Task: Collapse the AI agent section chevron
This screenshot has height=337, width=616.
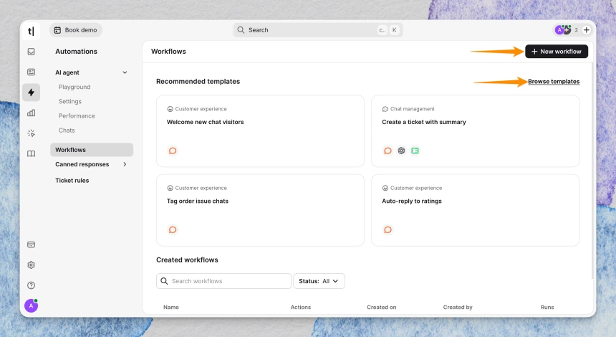Action: (125, 72)
